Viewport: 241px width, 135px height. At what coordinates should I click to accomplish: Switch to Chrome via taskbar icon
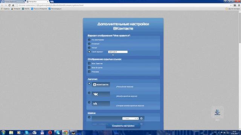pyautogui.click(x=66, y=132)
